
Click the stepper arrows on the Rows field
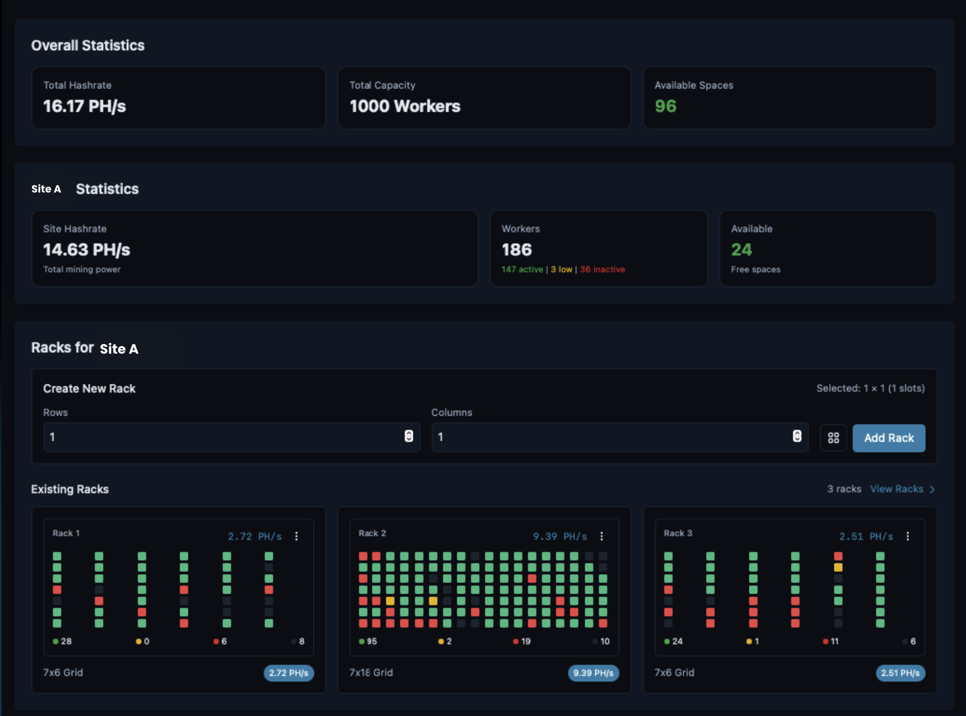tap(410, 437)
